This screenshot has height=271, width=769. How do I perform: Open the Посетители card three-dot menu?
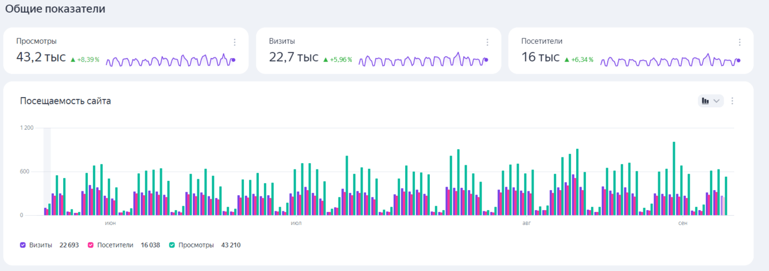(740, 42)
